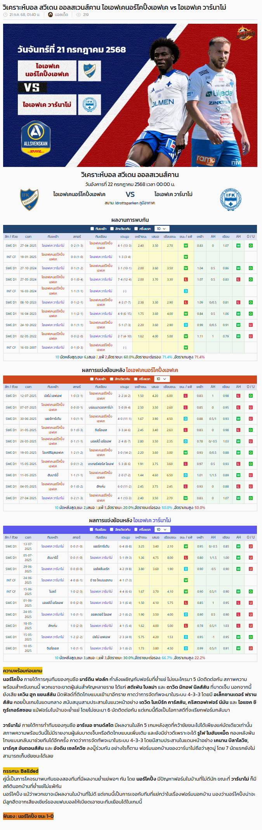Click the IFK Värnamo crest in the banner

pos(89,104)
